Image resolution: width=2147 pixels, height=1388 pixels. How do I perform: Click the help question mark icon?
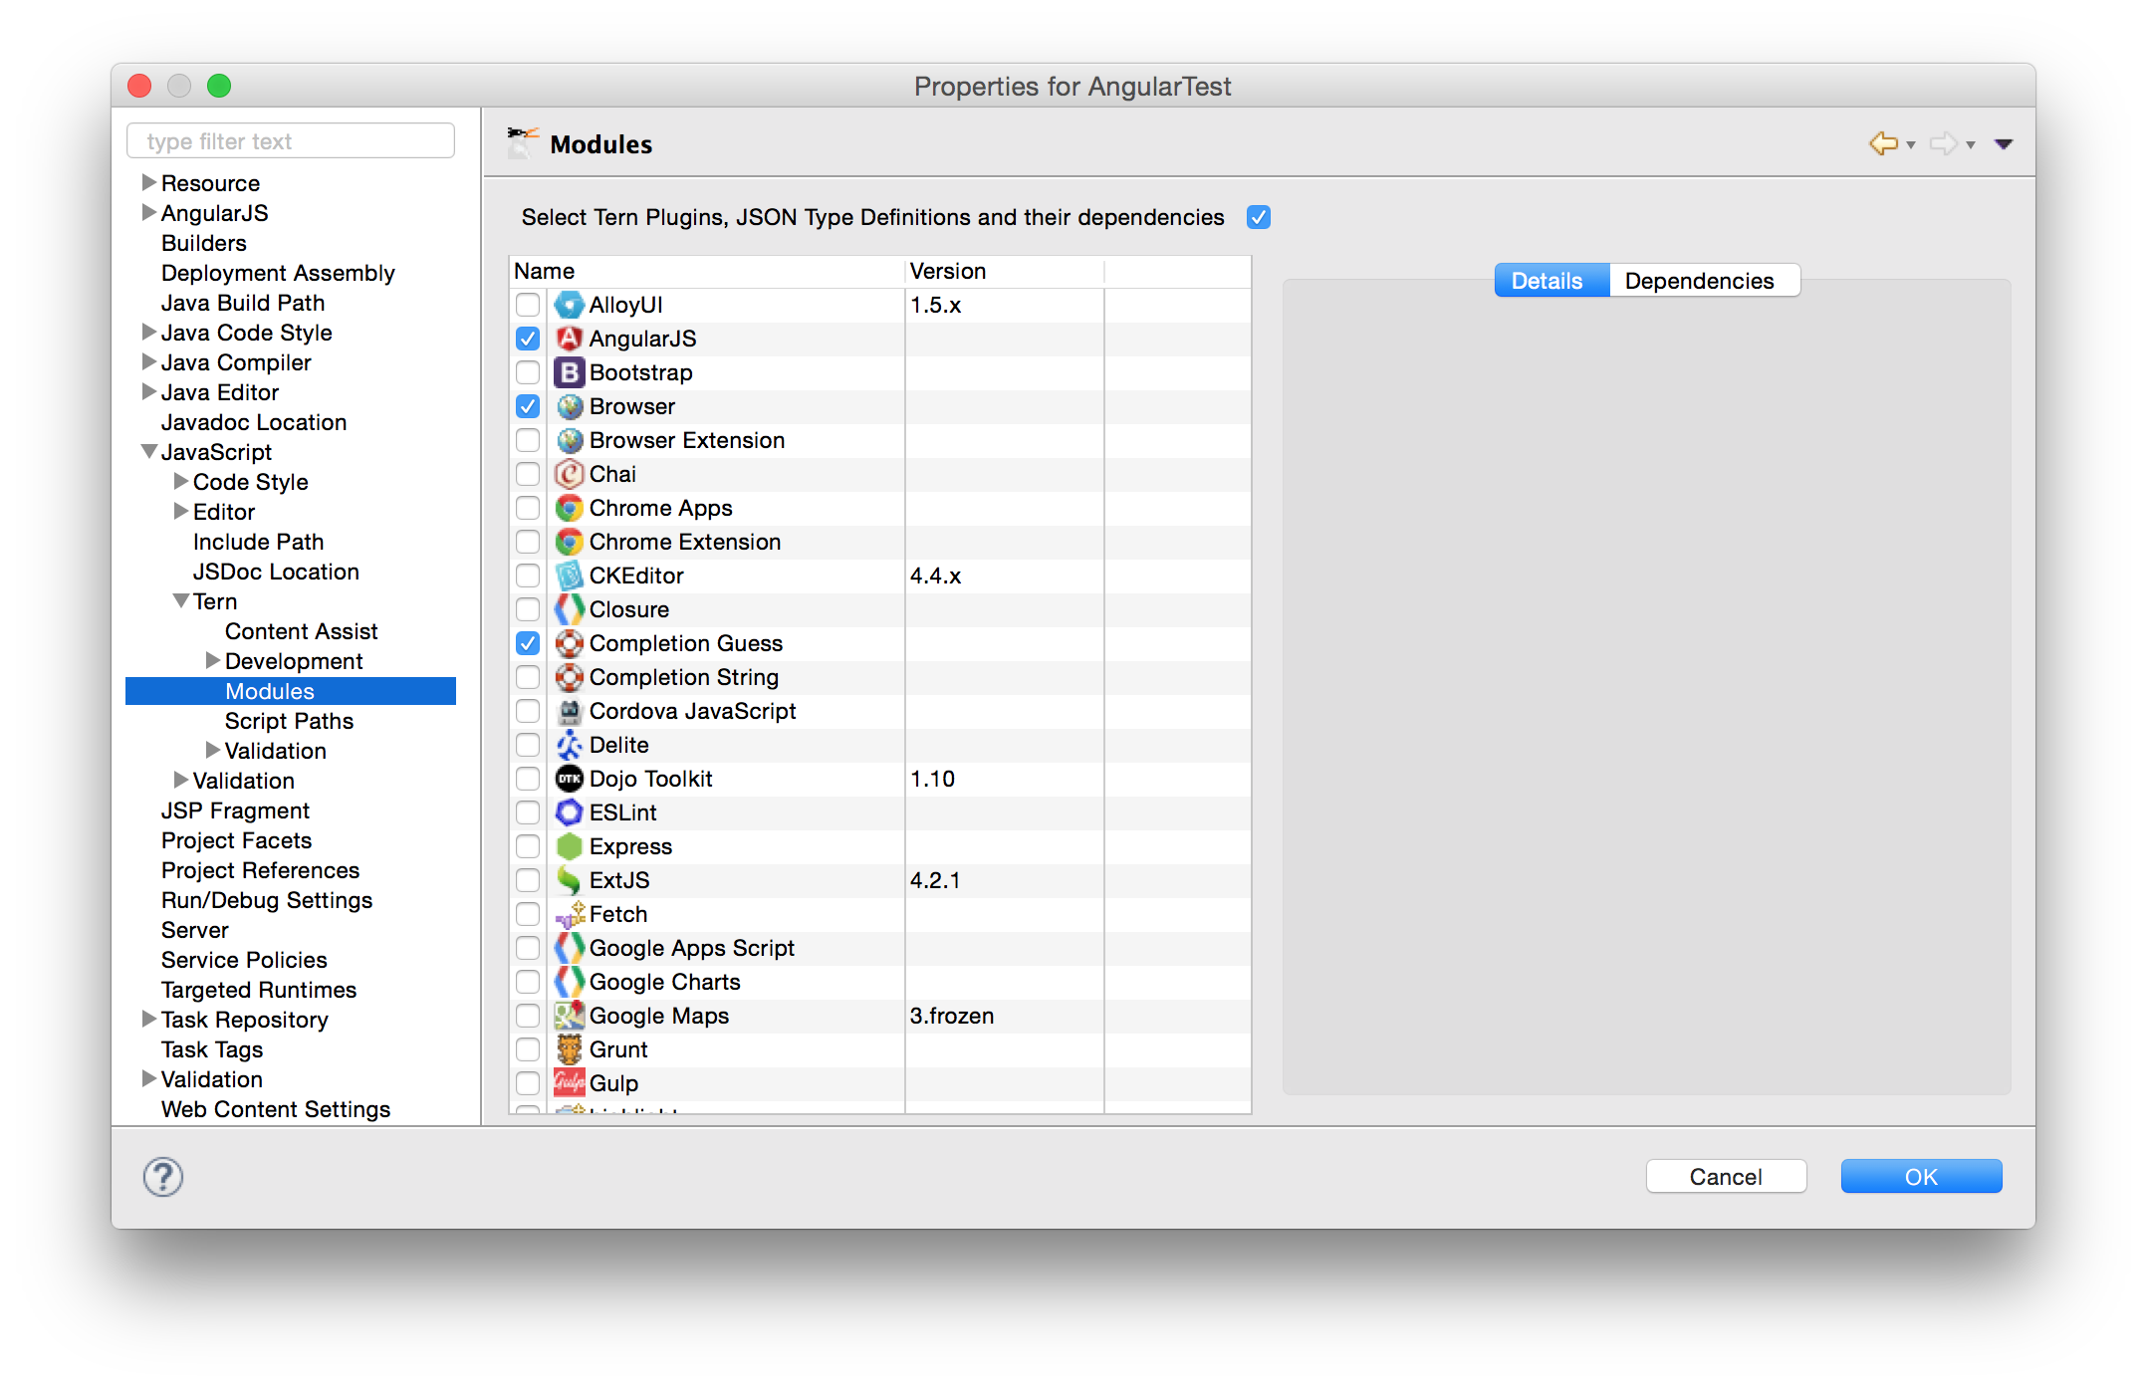point(163,1177)
